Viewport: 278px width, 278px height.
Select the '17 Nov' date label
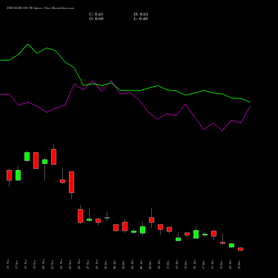coord(17,264)
